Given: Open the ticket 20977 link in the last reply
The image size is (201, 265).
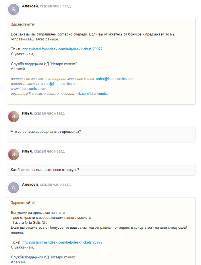Looking at the screenshot, I should pos(62,242).
